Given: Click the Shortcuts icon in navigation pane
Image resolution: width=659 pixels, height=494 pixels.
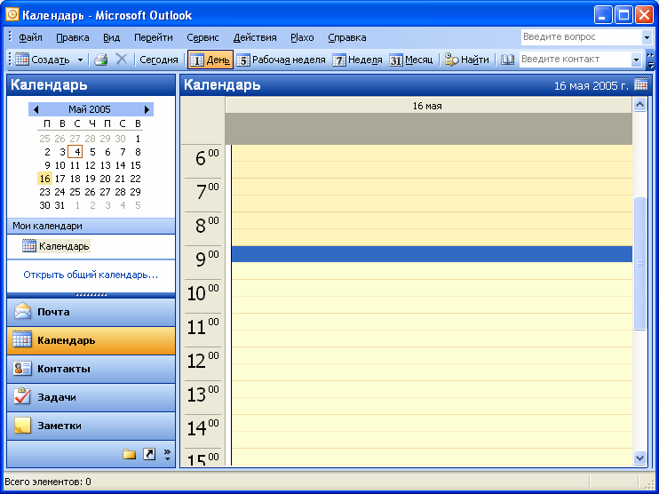Looking at the screenshot, I should (149, 454).
